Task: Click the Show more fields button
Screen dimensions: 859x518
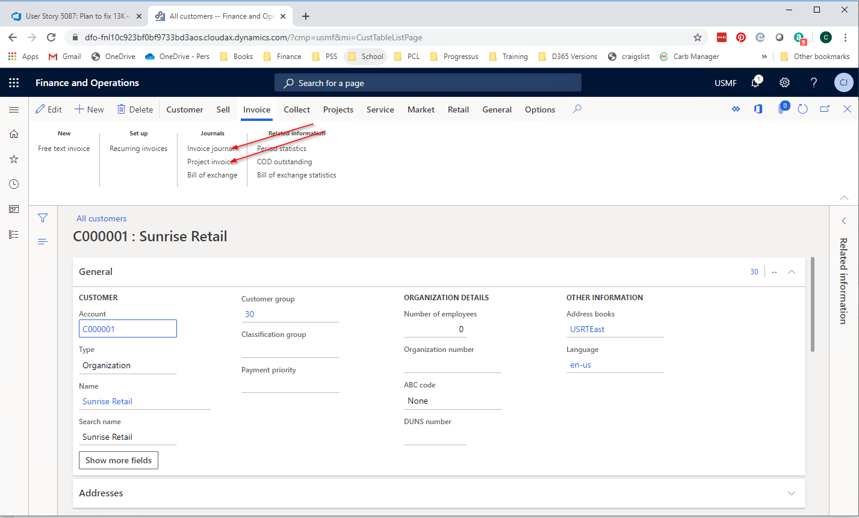Action: [118, 460]
